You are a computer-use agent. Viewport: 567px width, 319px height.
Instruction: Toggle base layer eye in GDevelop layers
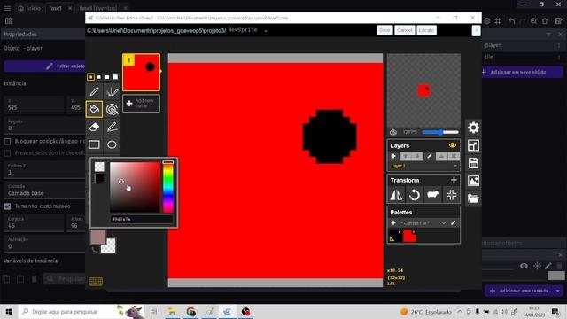click(524, 266)
